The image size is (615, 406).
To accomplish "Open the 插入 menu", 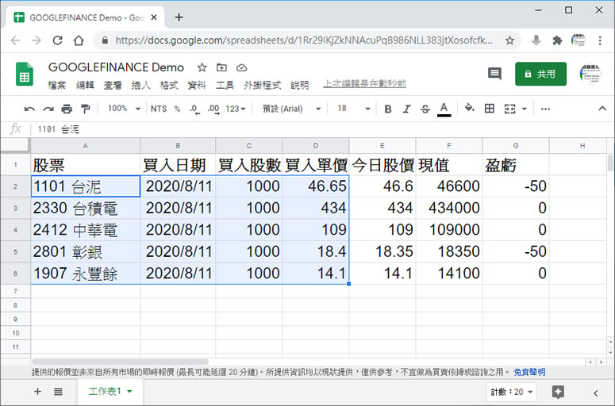I will [x=140, y=85].
